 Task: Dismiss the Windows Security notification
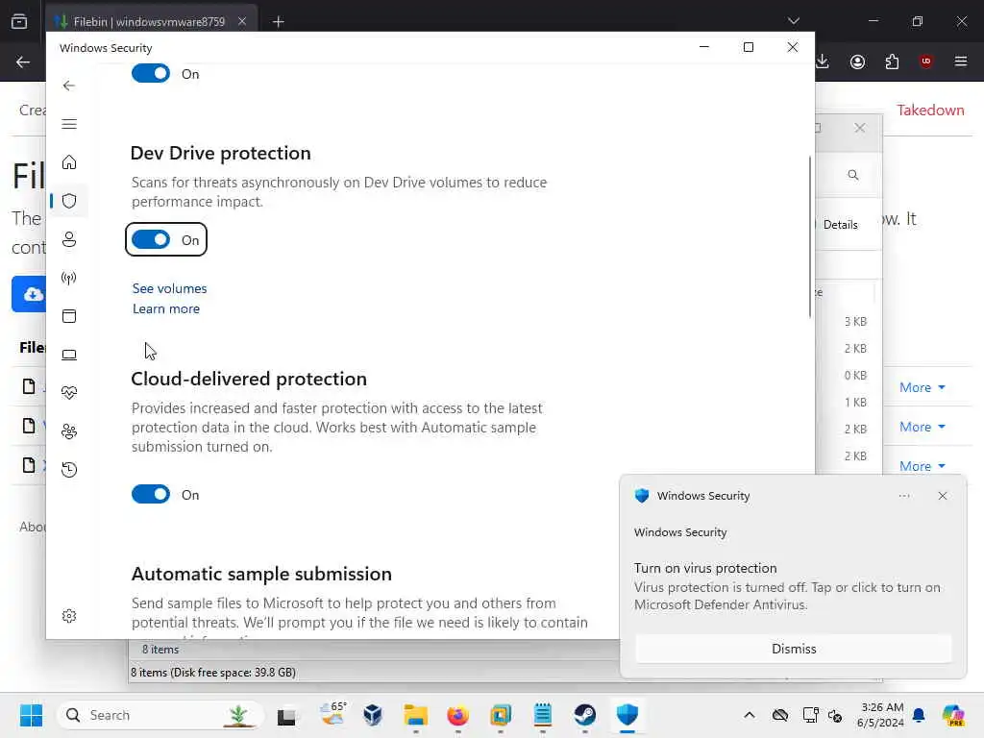click(793, 649)
